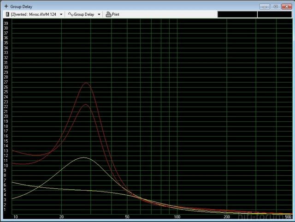Click the Group Delay window title icon
This screenshot has width=295, height=222.
click(6, 6)
